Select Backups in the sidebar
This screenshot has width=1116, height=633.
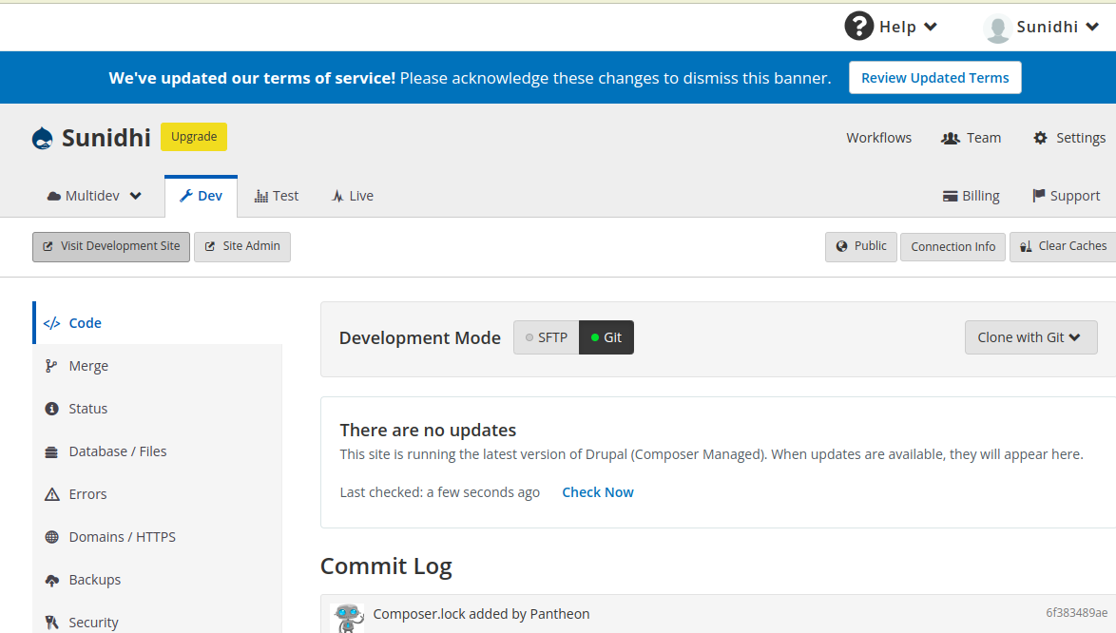point(157,580)
